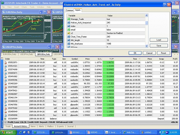Click the order icon for 153491802

(5, 77)
